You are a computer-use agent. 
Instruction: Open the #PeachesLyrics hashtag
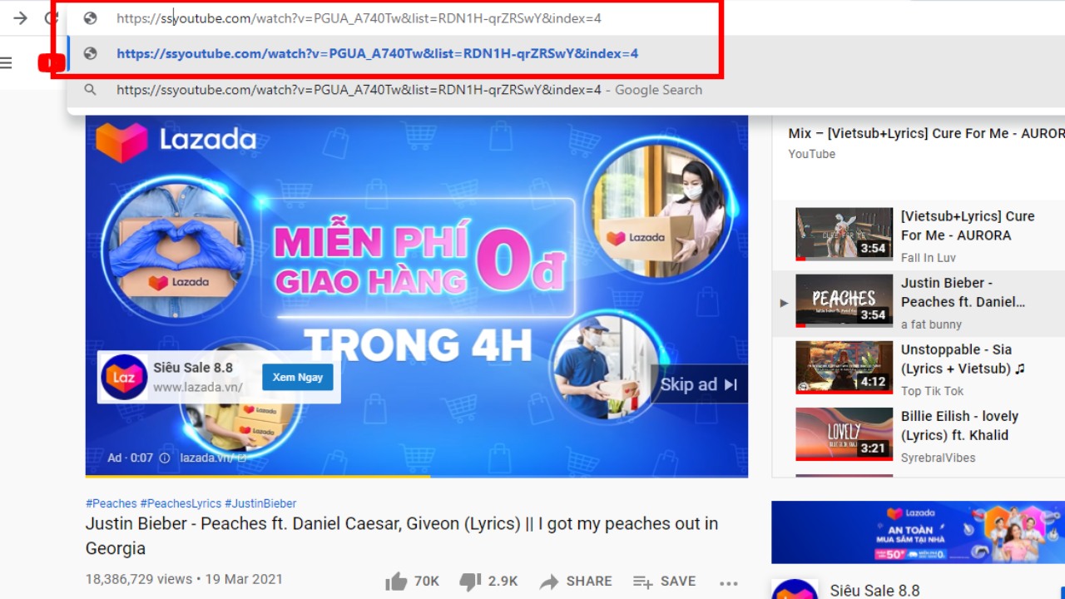(181, 503)
